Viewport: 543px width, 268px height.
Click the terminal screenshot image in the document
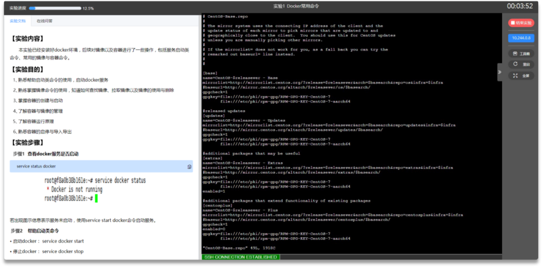[x=95, y=189]
